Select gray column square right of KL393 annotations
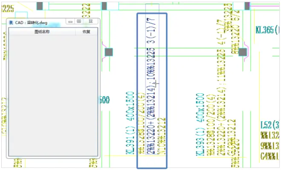 point(243,52)
